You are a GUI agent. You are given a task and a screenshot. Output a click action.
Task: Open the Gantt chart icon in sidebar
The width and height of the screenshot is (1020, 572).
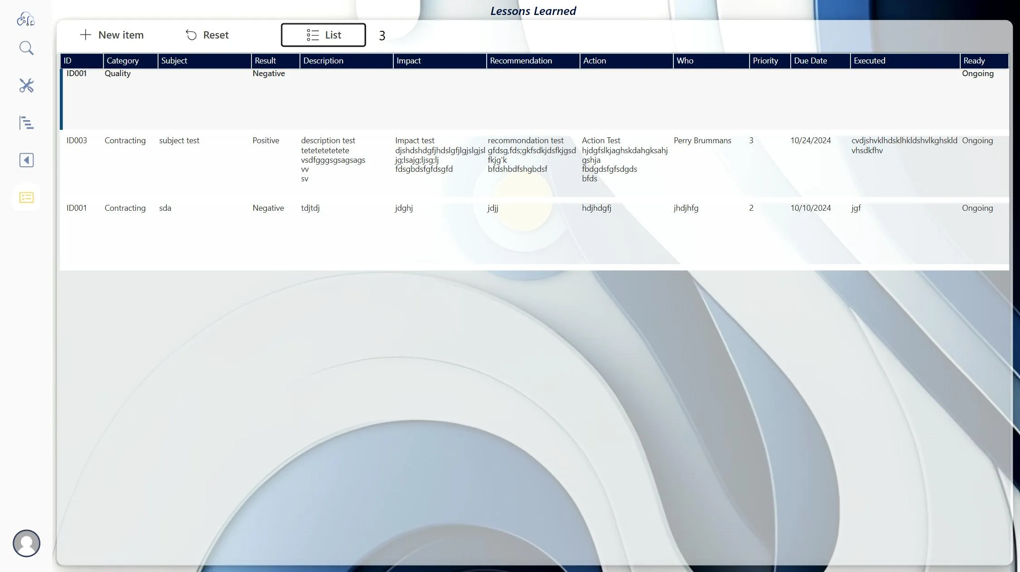[x=26, y=122]
